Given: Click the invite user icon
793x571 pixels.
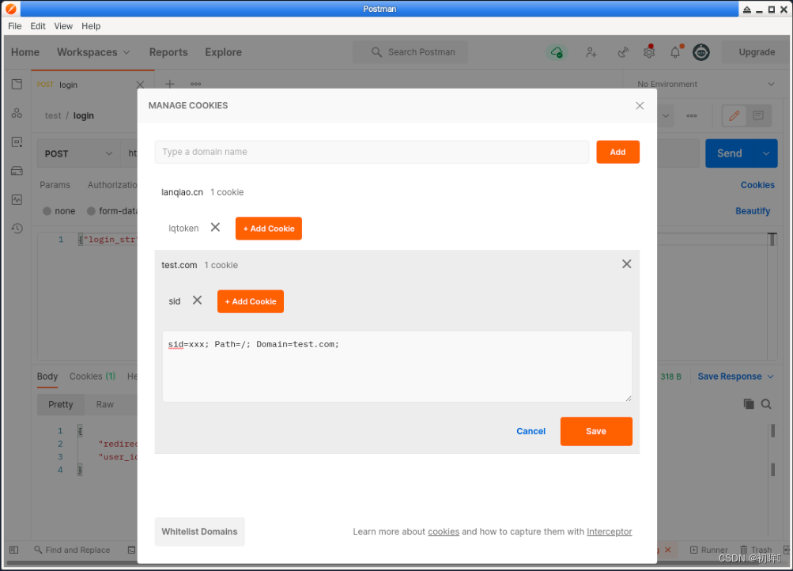Looking at the screenshot, I should pyautogui.click(x=591, y=52).
